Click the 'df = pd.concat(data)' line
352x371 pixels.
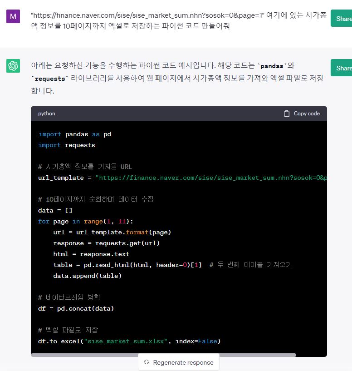[x=76, y=308]
